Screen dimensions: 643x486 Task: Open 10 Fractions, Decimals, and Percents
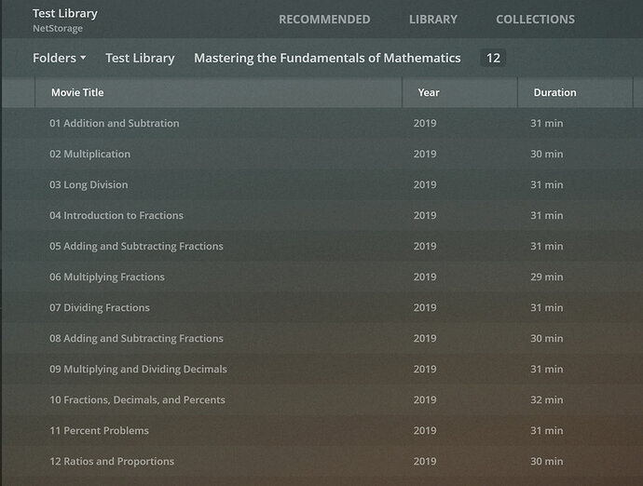click(137, 400)
